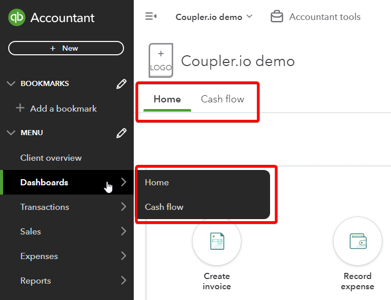Click the QuickBooks logo icon

tap(17, 17)
